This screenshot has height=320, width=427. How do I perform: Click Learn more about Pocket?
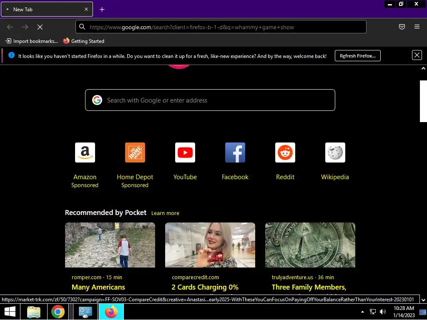[165, 213]
